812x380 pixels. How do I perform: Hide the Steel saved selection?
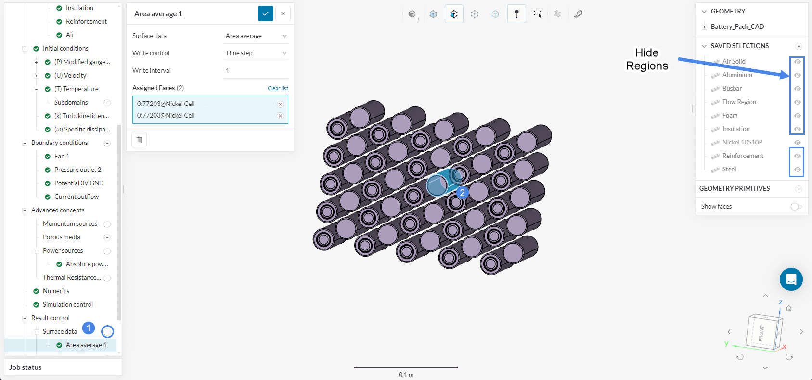coord(798,170)
